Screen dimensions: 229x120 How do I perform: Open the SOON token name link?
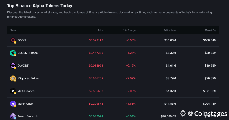(x=21, y=40)
